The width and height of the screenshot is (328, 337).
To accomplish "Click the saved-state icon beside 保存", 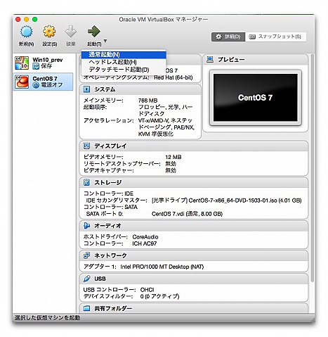I will click(36, 66).
